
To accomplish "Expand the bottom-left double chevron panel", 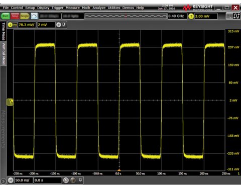I will [3, 181].
